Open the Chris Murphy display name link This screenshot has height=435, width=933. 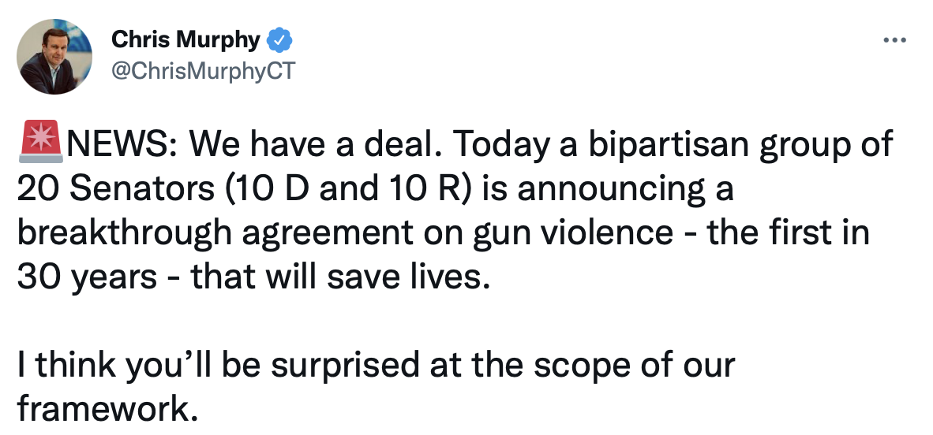point(186,39)
